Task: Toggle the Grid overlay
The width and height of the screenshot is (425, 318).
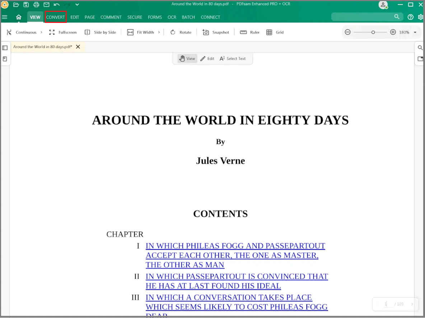Action: pyautogui.click(x=275, y=32)
